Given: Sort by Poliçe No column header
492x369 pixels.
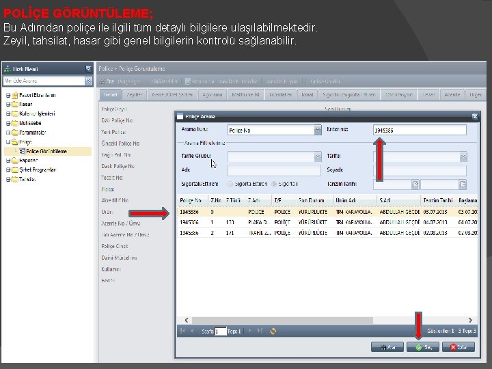Looking at the screenshot, I should [x=192, y=200].
